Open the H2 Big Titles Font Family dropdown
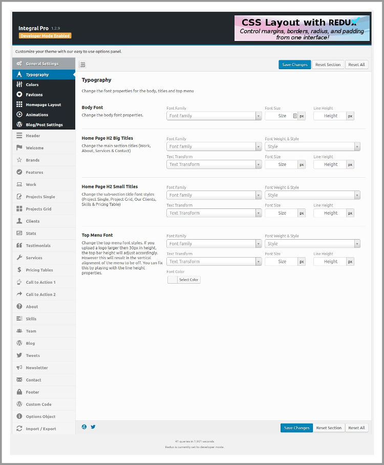Viewport: 384px width, 465px height. coord(214,146)
